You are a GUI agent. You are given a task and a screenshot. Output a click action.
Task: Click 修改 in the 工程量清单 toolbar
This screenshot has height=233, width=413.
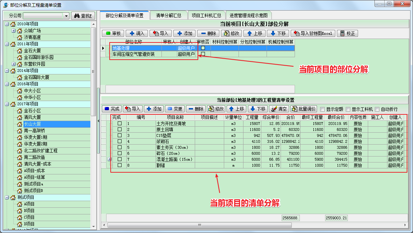[217, 109]
